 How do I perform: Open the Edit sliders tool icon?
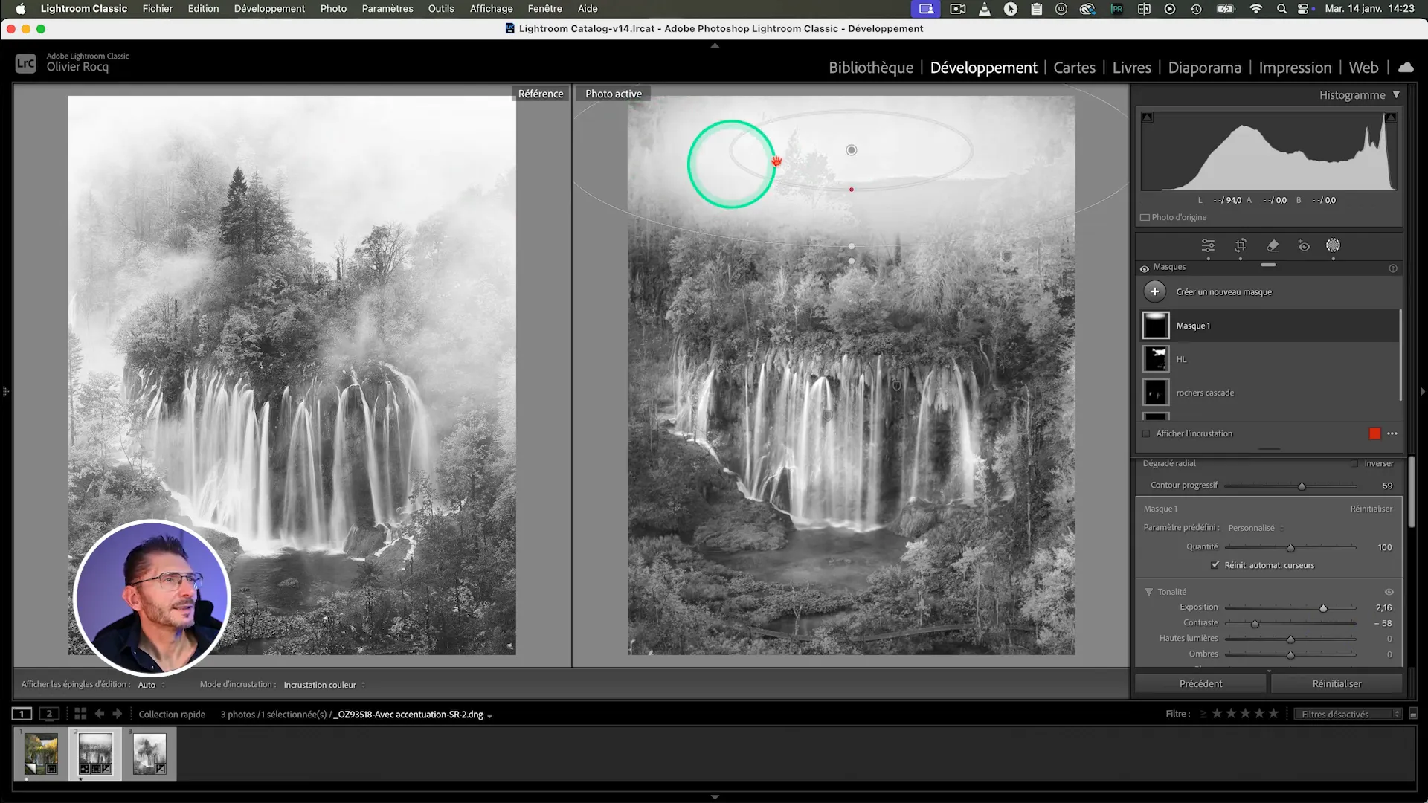click(x=1208, y=245)
